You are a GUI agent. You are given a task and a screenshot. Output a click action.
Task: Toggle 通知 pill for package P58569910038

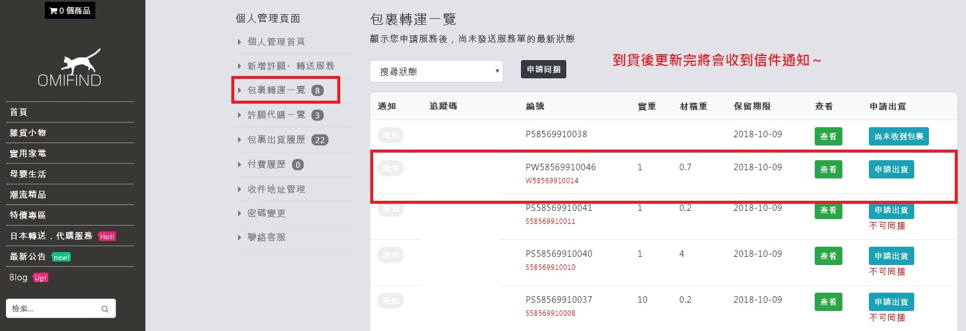[390, 135]
